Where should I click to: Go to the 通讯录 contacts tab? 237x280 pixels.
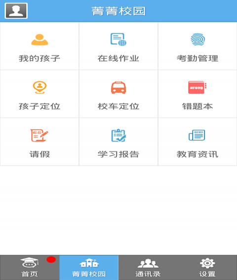click(148, 267)
